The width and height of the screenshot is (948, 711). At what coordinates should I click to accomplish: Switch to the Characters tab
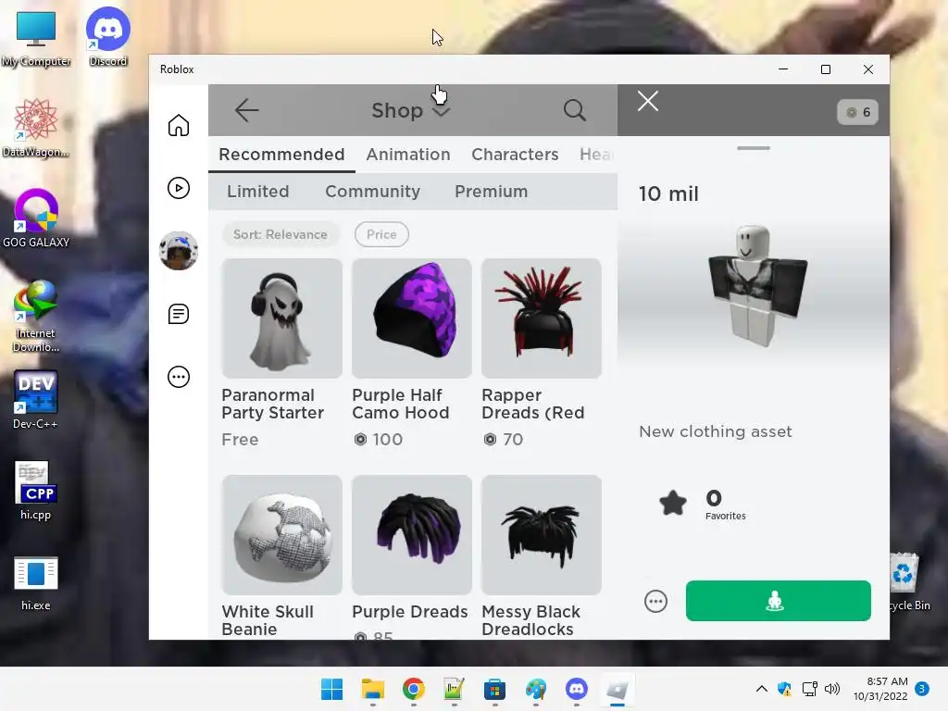[x=515, y=155]
